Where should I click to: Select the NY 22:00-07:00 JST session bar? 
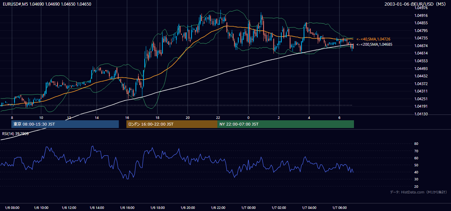pyautogui.click(x=285, y=124)
